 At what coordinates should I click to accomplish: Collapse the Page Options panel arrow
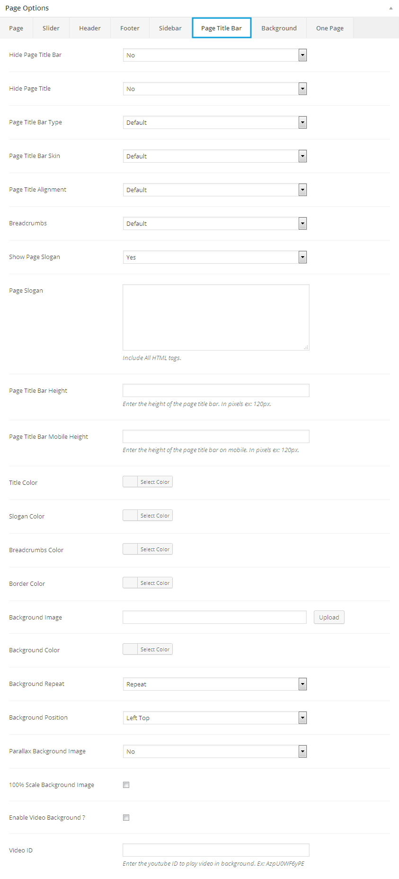click(x=390, y=8)
